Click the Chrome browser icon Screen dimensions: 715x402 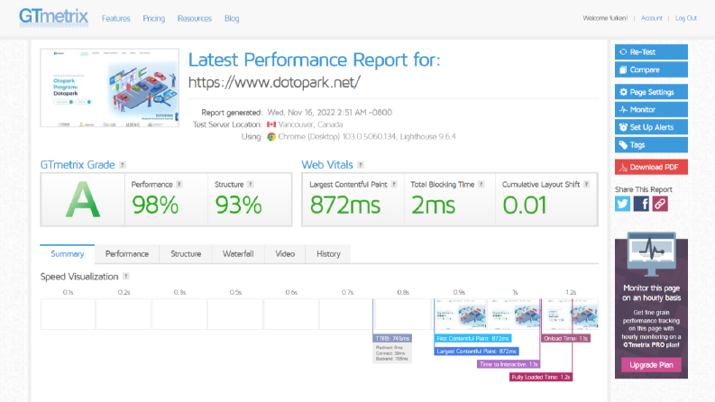[271, 137]
